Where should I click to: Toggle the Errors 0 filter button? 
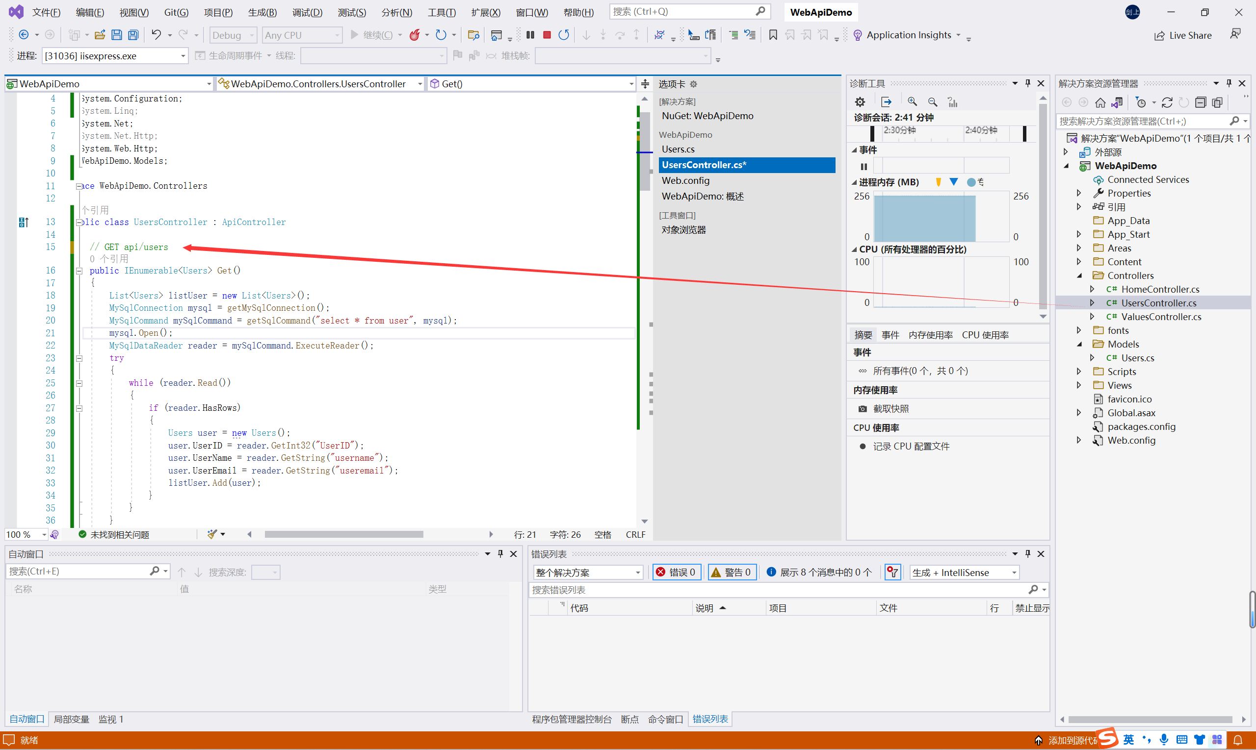click(x=676, y=572)
